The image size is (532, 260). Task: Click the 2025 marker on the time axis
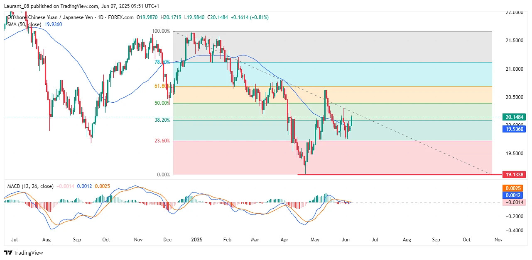coord(196,240)
